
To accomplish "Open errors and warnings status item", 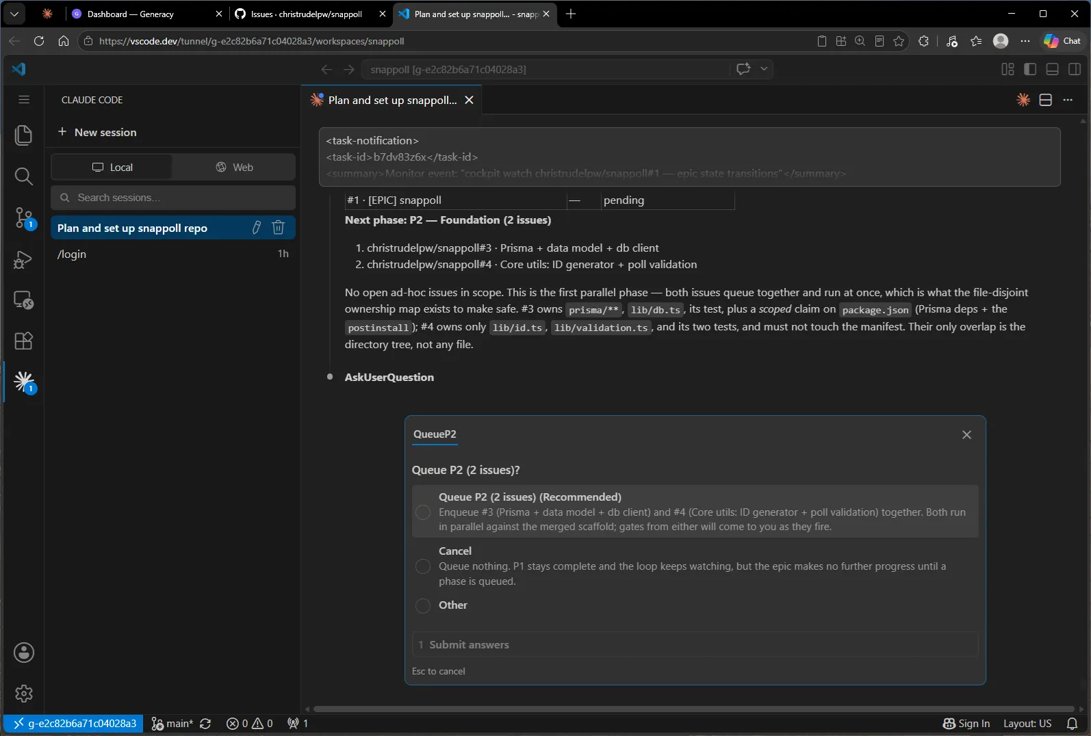I will pos(250,723).
